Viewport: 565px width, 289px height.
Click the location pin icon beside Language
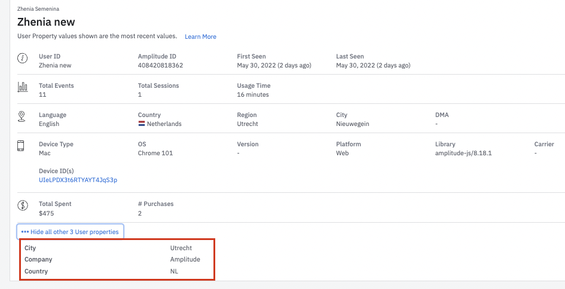point(23,117)
